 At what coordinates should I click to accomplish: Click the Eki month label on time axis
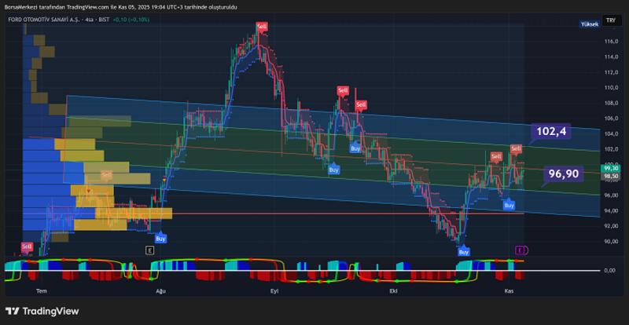(x=394, y=290)
